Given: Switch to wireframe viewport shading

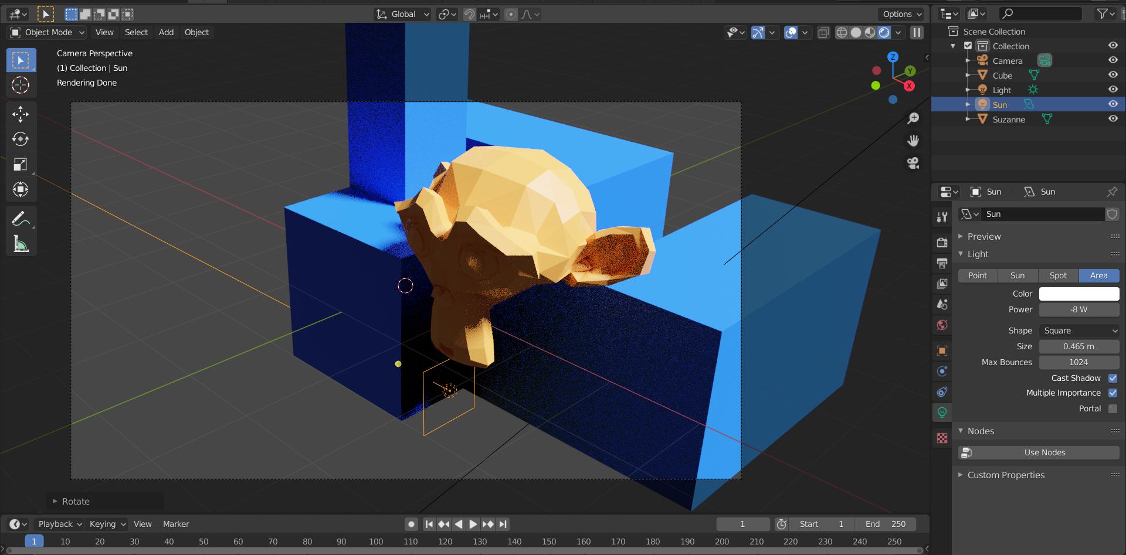Looking at the screenshot, I should coord(842,32).
